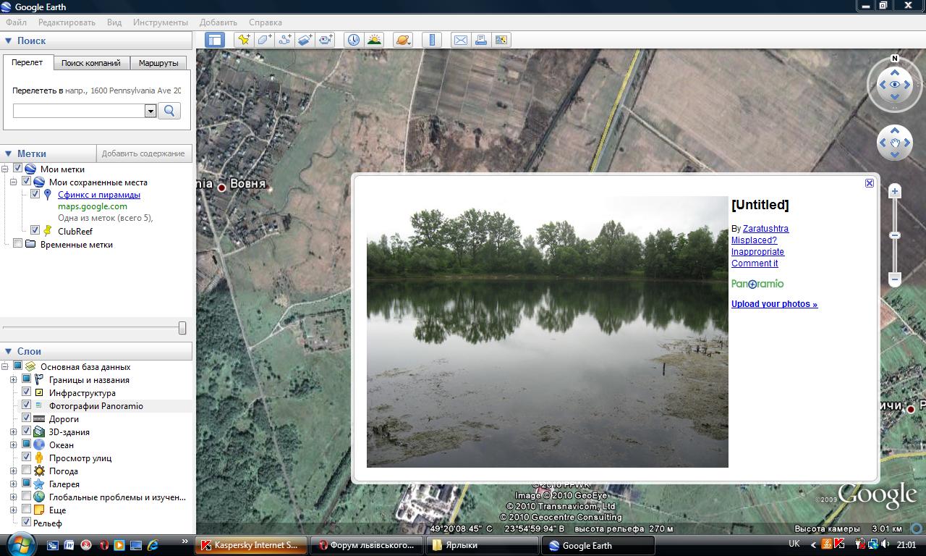Click the View in Google Maps icon
The height and width of the screenshot is (556, 926).
[501, 40]
